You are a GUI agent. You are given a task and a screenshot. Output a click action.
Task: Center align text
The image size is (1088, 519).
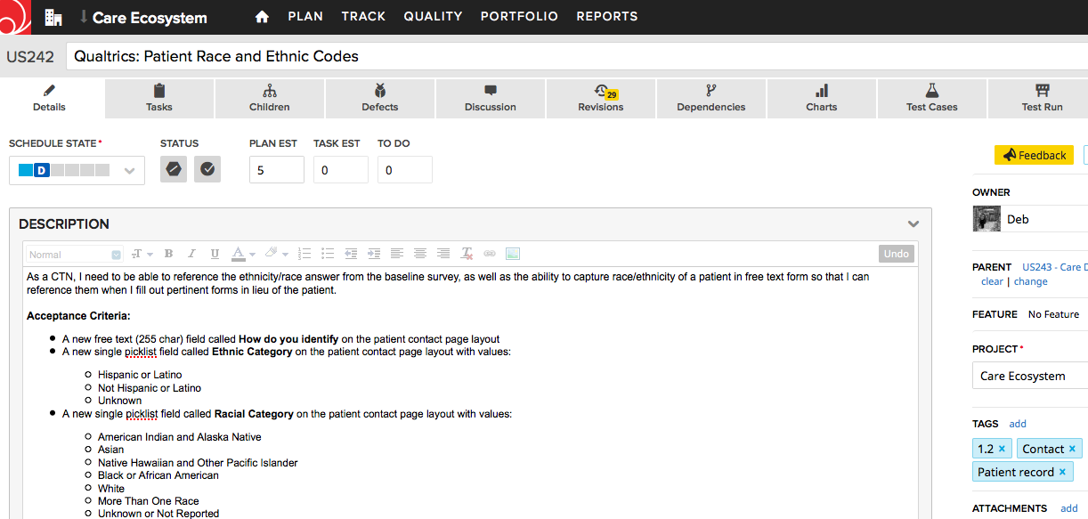420,254
